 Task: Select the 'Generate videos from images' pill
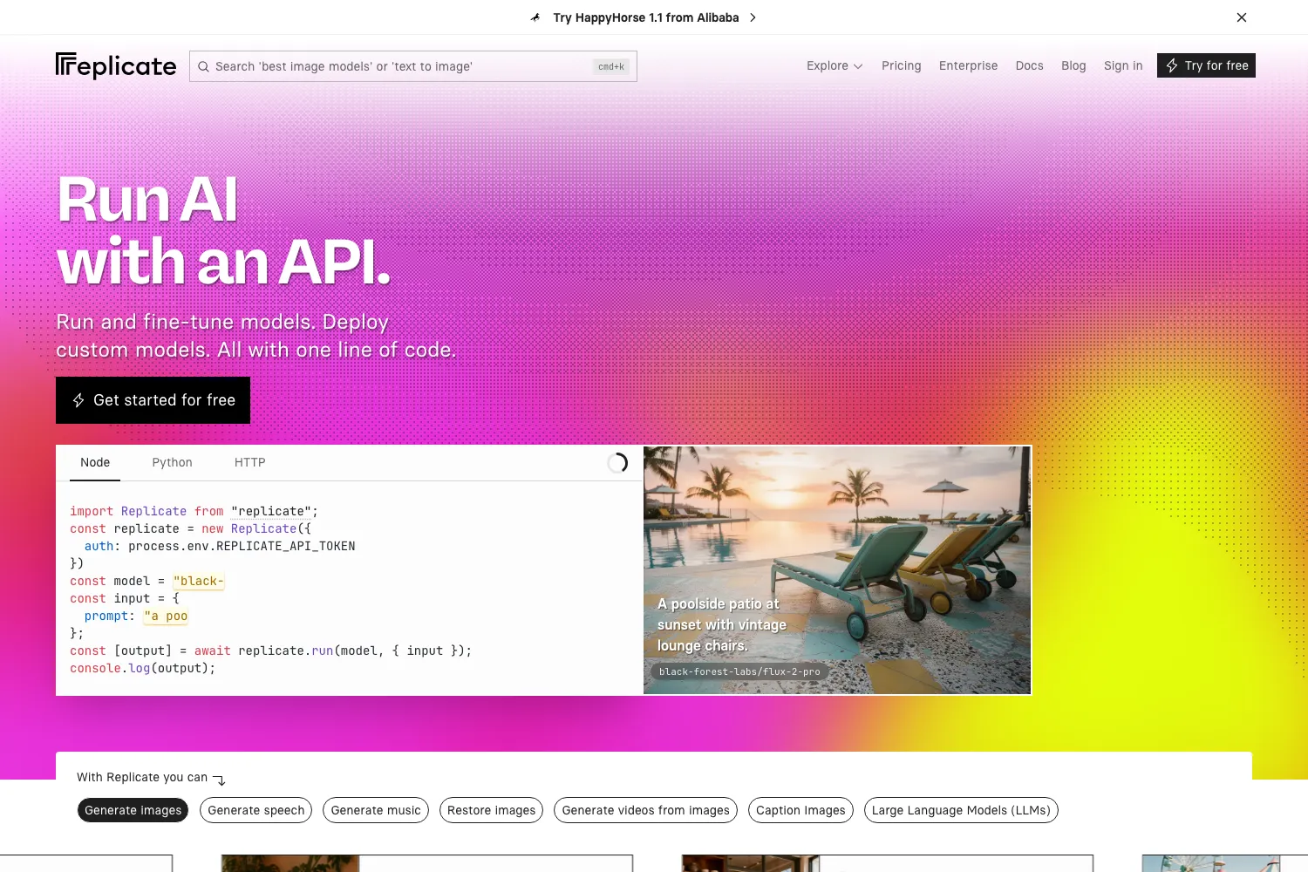(646, 810)
